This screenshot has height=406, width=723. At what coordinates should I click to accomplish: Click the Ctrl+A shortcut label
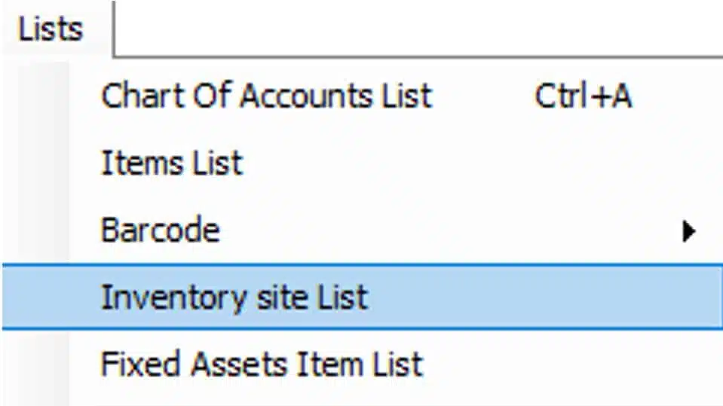click(x=583, y=96)
